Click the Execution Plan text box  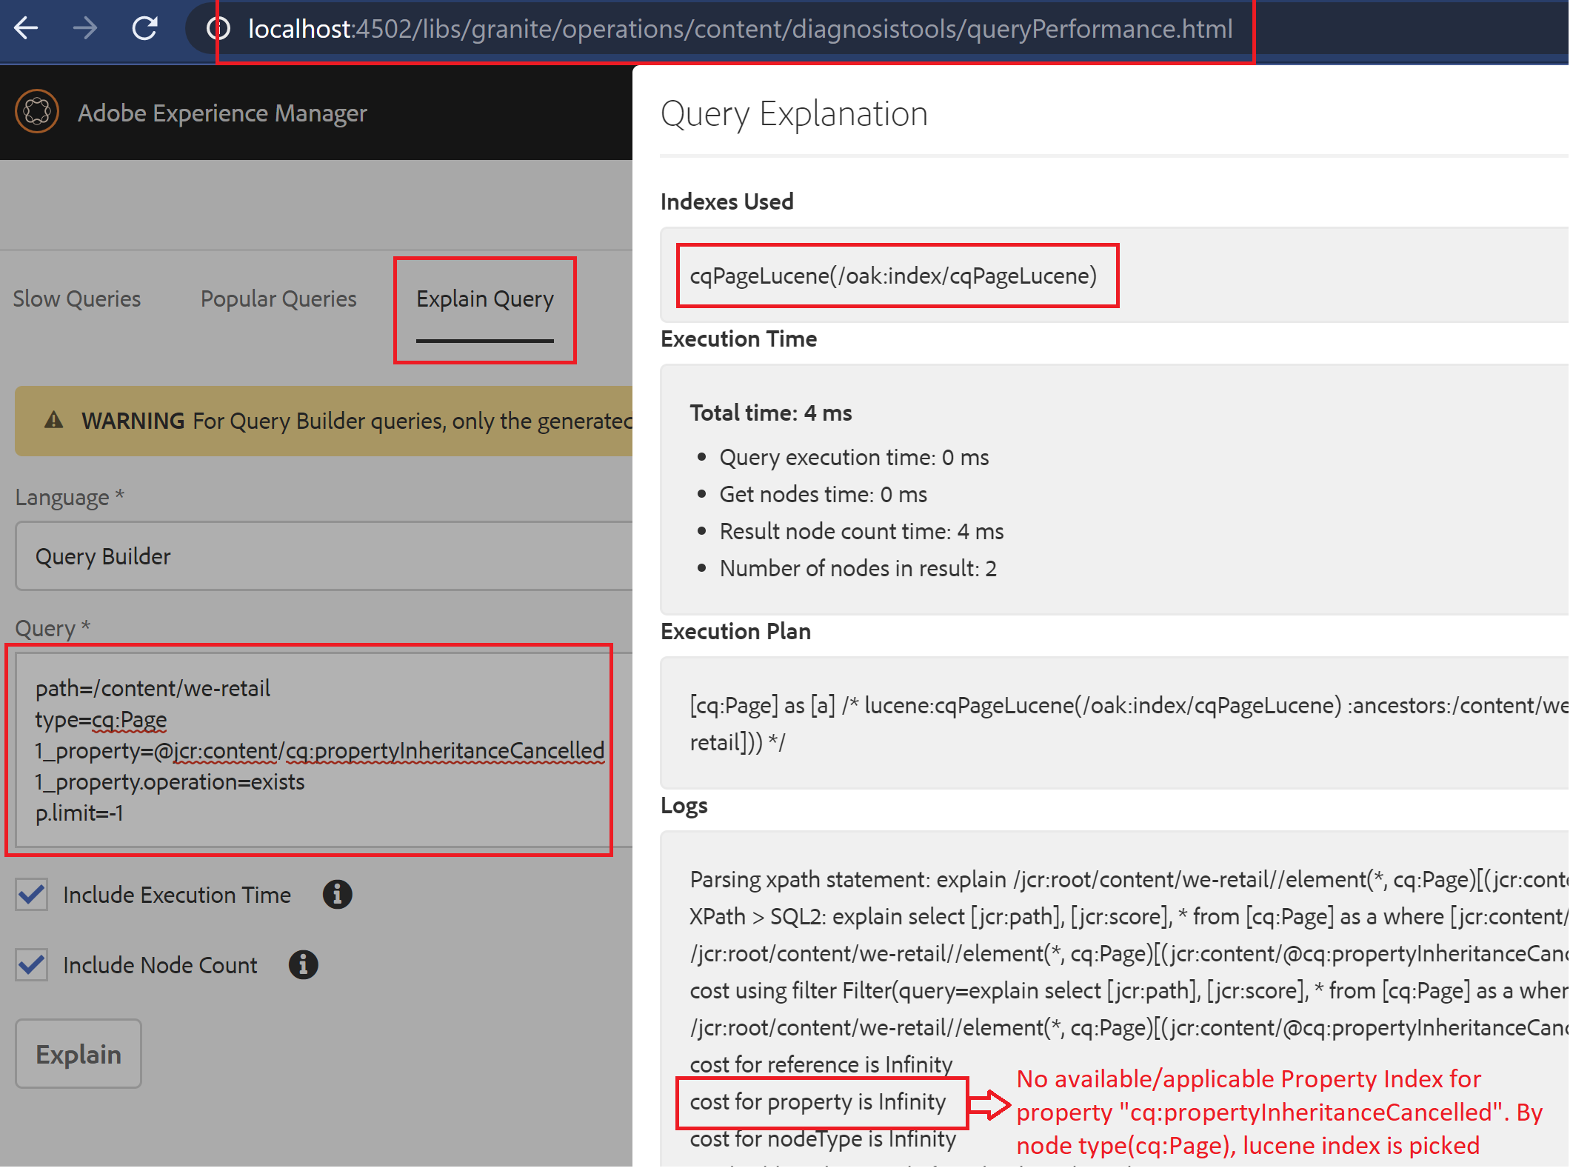1111,724
